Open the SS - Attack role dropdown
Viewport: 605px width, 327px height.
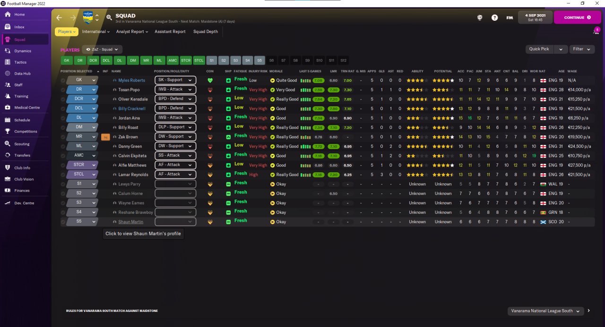tap(175, 156)
